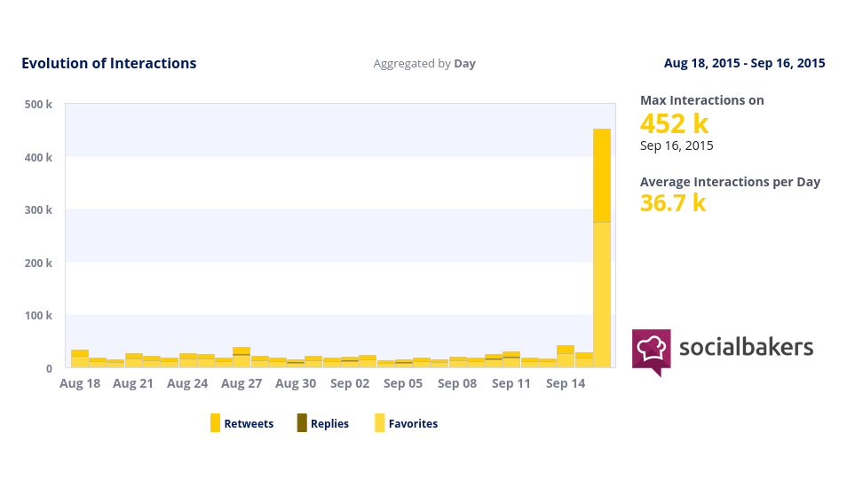Click the Replies legend color swatch
This screenshot has width=847, height=480.
pos(302,423)
